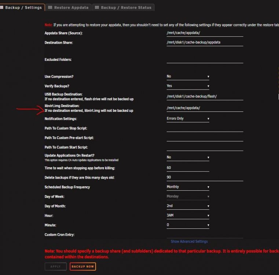Image resolution: width=279 pixels, height=275 pixels.
Task: Click the delete backups days old field
Action: pos(205,177)
